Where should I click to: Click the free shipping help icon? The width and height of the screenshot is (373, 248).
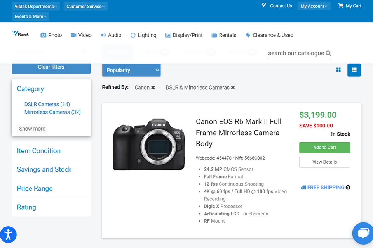[348, 188]
